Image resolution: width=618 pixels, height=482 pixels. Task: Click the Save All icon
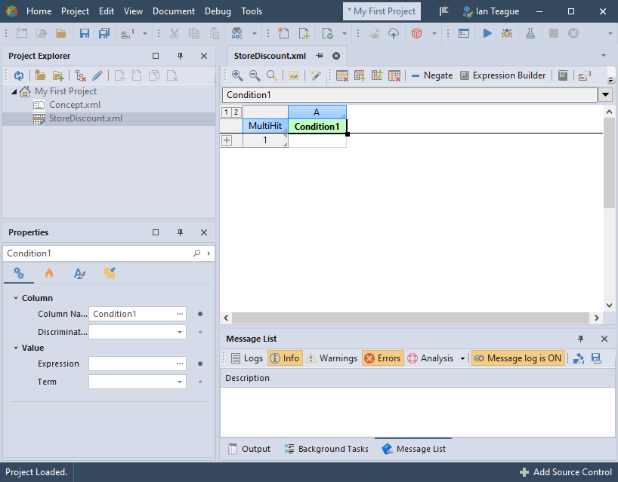click(104, 33)
